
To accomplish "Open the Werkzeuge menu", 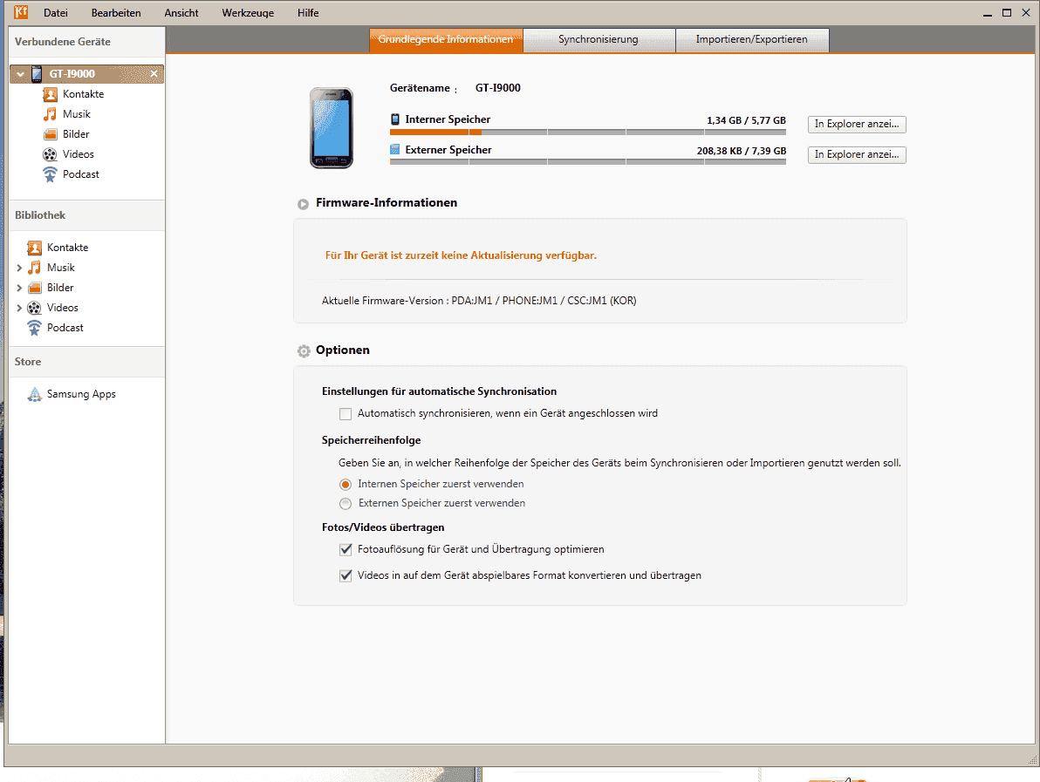I will coord(248,12).
